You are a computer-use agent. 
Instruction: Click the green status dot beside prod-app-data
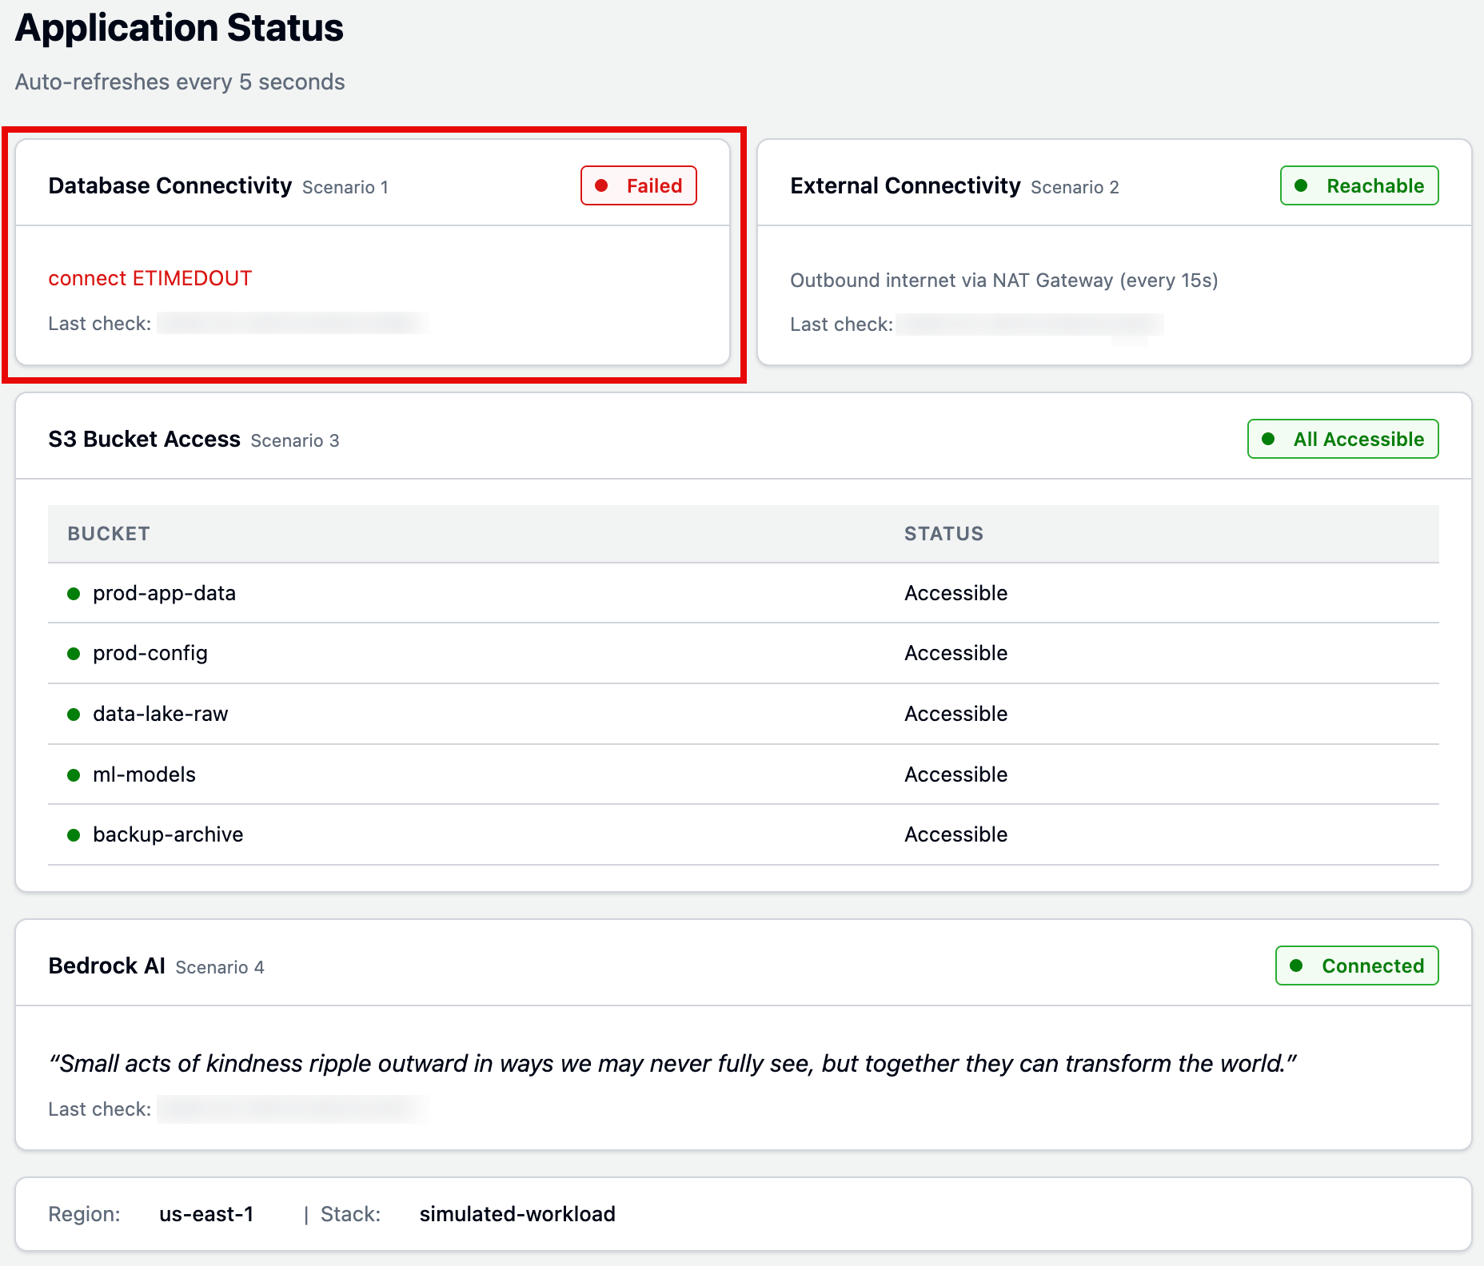74,594
